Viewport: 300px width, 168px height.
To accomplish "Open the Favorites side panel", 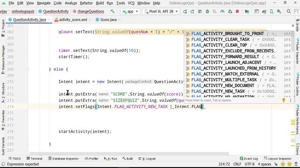I will pos(3,120).
